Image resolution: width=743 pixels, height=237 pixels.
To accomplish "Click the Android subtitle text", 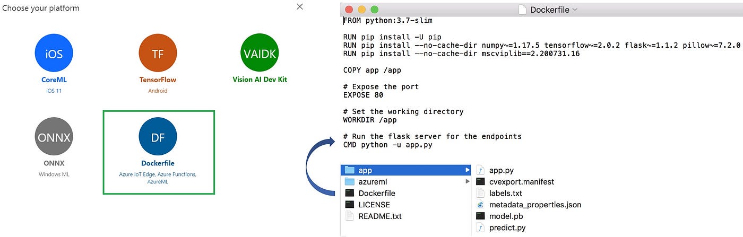I will [x=158, y=91].
